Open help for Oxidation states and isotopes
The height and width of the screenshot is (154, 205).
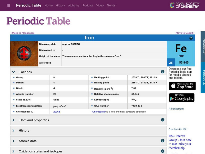pos(162,151)
